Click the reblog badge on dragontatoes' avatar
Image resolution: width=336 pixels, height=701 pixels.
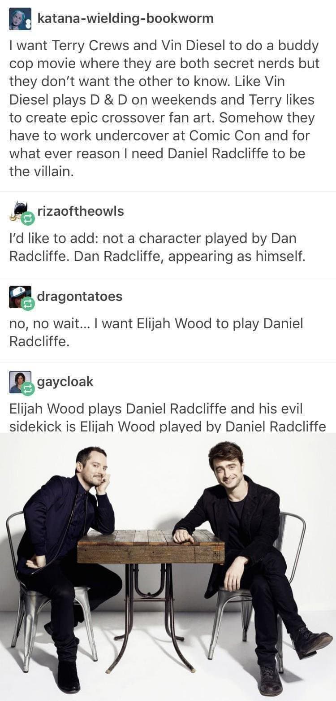point(28,304)
